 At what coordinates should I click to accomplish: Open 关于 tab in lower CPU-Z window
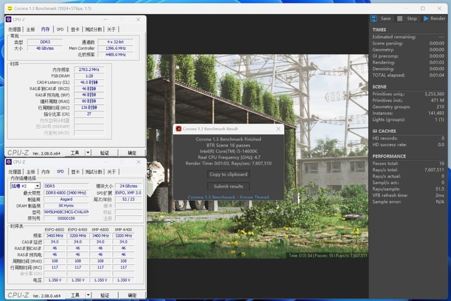pyautogui.click(x=112, y=172)
